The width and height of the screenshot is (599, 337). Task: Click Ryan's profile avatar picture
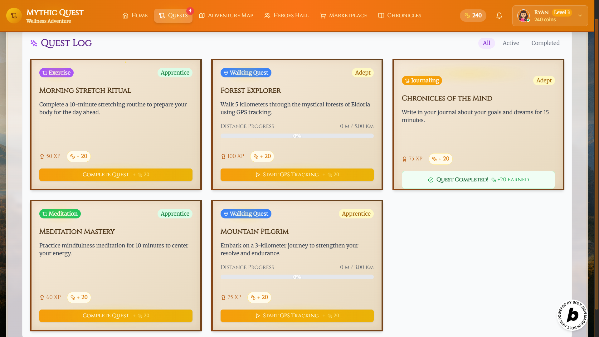523,16
